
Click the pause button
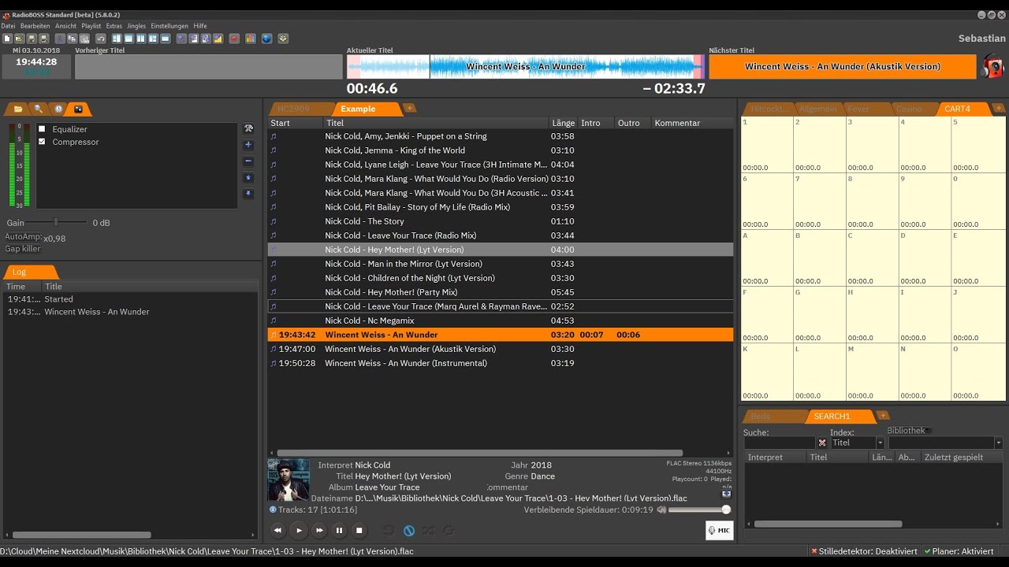[x=339, y=531]
